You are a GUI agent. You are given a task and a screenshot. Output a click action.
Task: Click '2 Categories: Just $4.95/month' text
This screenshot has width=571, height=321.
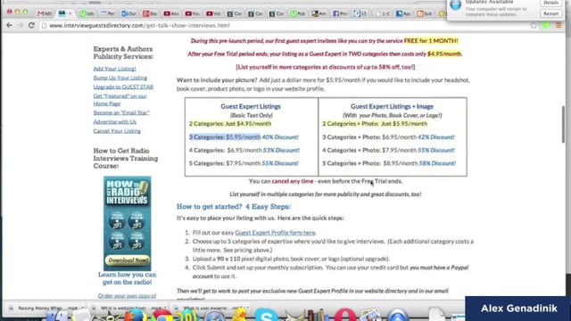230,124
